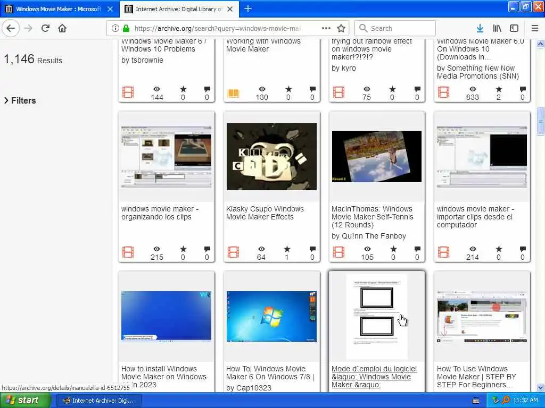Screen dimensions: 545x408
Task: Focus the browser Search box
Action: pyautogui.click(x=395, y=29)
